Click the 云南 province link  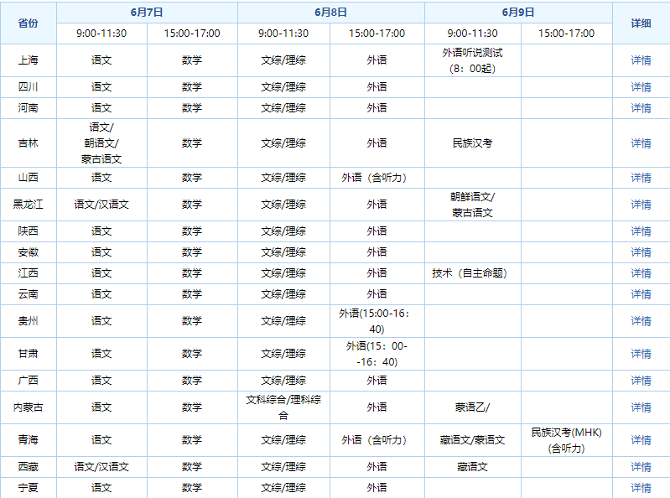coord(28,294)
